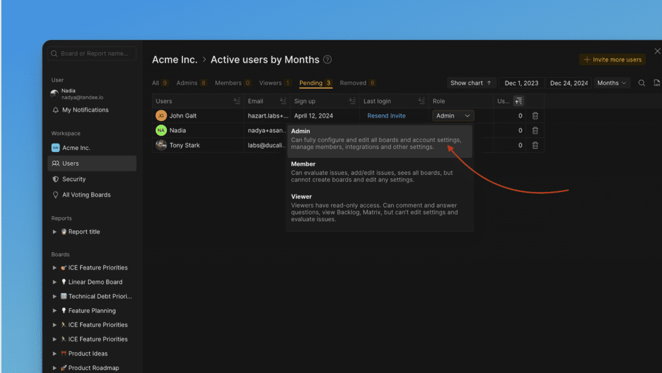Click the help icon beside page title
The image size is (662, 373).
328,60
